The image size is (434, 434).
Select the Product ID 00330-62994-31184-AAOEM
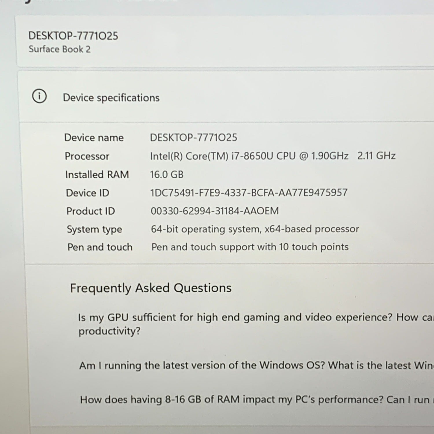click(215, 211)
